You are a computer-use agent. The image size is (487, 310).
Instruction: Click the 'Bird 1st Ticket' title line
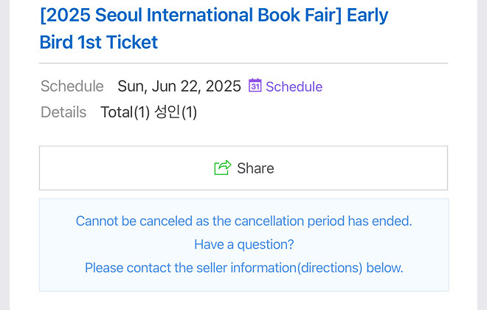tap(99, 42)
